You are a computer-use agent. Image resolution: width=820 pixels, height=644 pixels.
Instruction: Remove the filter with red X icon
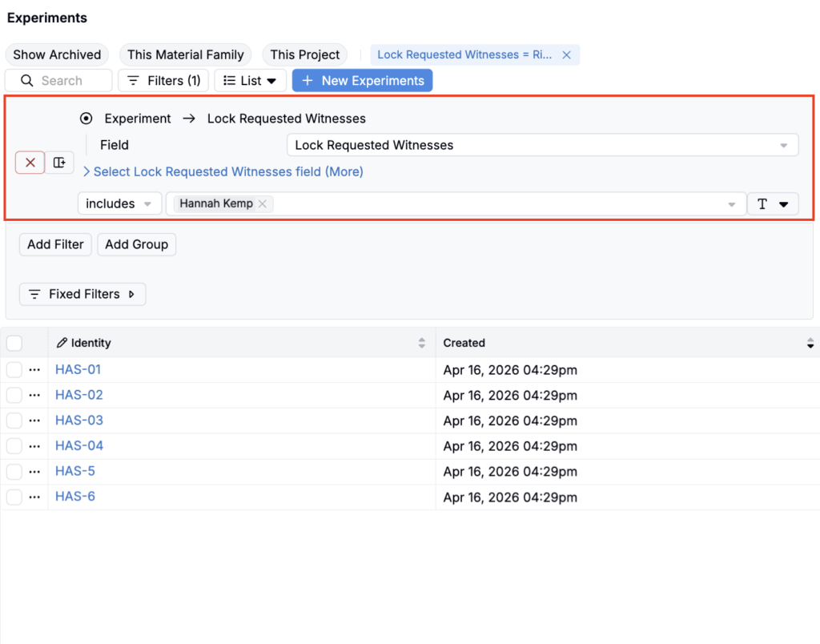[x=30, y=163]
